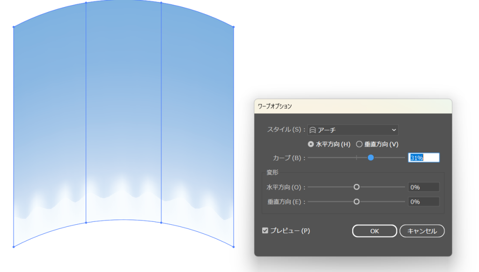Click the right vertical divider's bottom anchor point
This screenshot has height=272, width=479.
pos(162,222)
